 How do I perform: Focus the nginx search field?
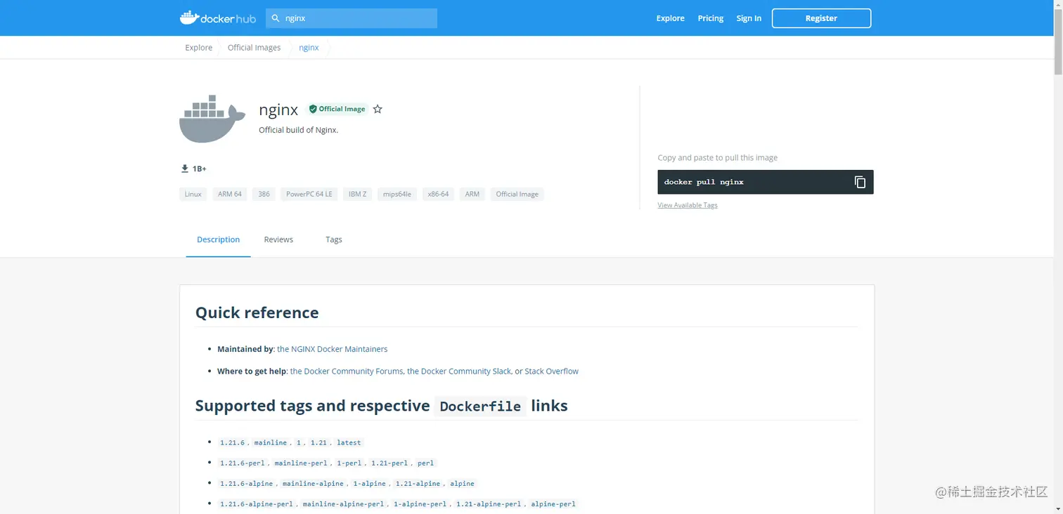[352, 18]
